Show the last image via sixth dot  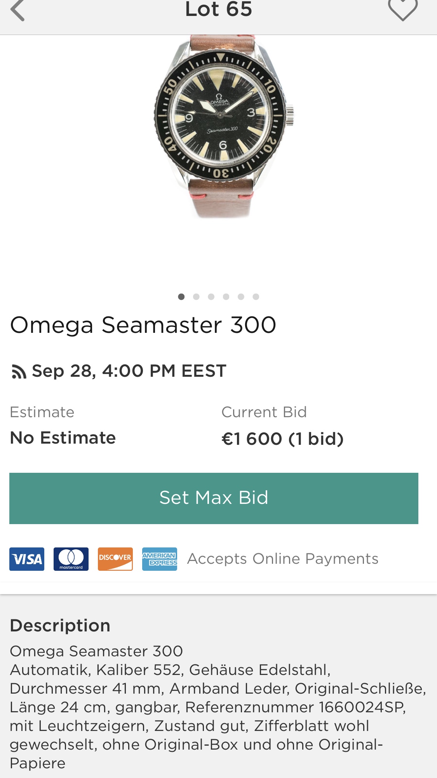256,297
